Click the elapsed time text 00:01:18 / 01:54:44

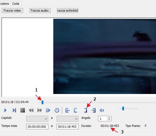click(x=15, y=102)
